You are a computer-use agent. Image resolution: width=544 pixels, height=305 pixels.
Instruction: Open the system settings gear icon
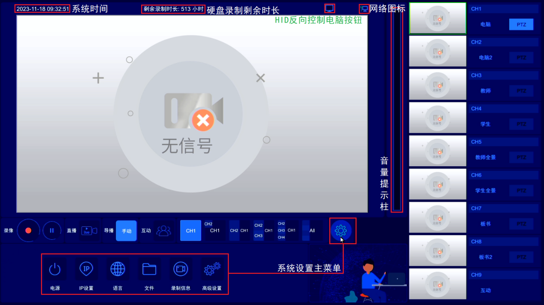point(341,231)
